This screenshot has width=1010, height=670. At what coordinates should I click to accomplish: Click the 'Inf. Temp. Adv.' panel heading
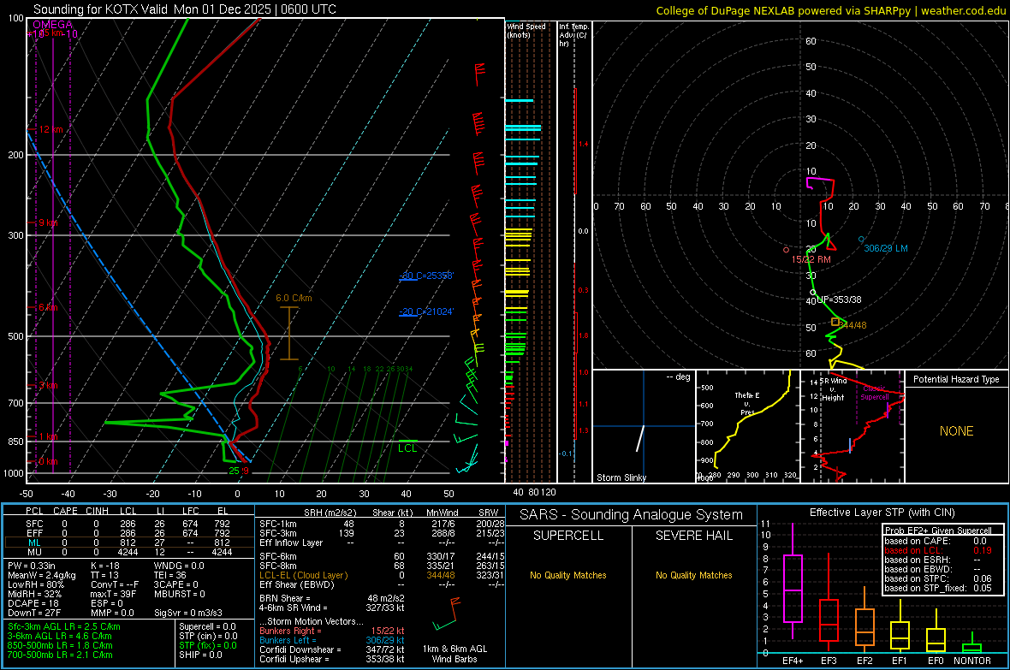pyautogui.click(x=573, y=35)
